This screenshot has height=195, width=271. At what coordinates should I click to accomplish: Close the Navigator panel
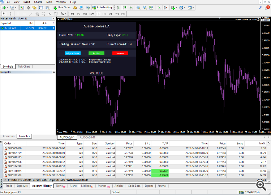coord(53,72)
